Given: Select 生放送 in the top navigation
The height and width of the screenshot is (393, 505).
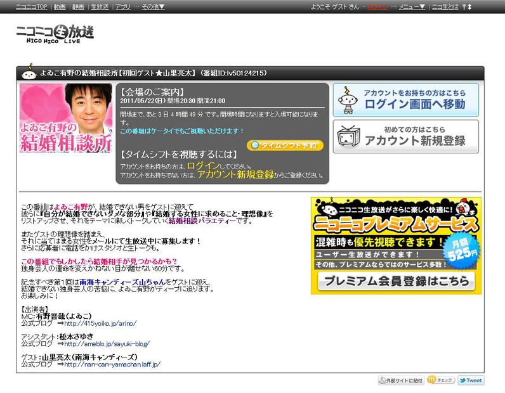Looking at the screenshot, I should coord(100,6).
